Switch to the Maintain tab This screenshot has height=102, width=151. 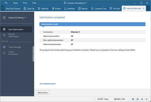click(x=69, y=9)
